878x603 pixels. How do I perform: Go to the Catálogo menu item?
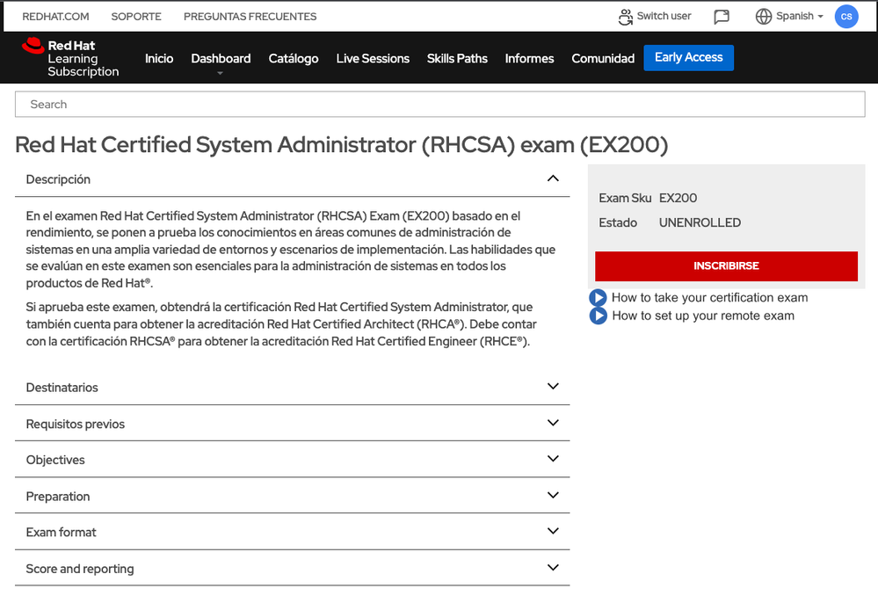click(x=294, y=59)
